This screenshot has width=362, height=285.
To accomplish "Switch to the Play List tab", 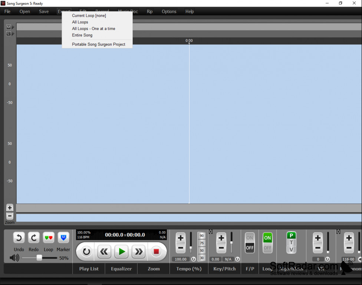I will pyautogui.click(x=89, y=269).
